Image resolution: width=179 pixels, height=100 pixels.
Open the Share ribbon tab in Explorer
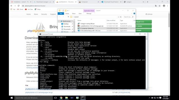[x=74, y=14]
